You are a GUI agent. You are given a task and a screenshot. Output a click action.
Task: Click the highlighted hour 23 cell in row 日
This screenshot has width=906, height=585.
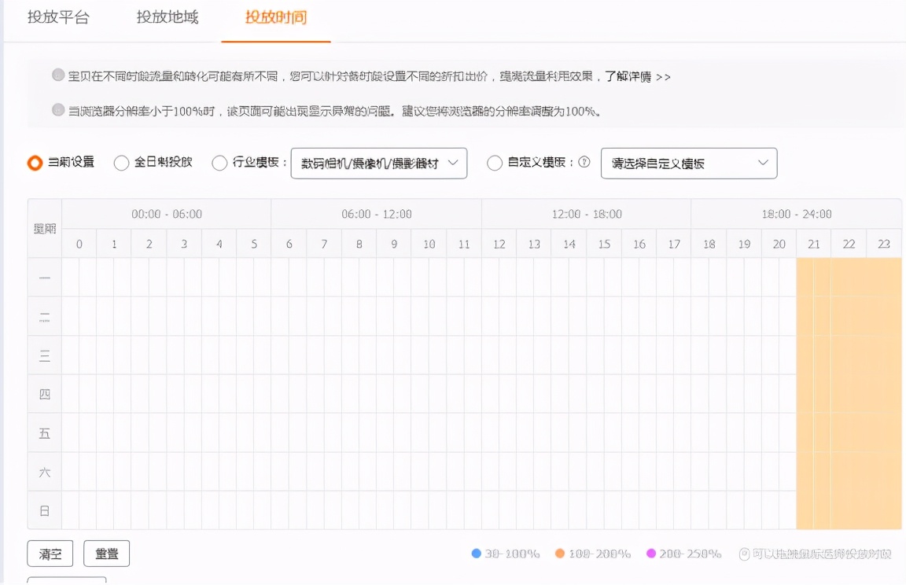tap(883, 510)
